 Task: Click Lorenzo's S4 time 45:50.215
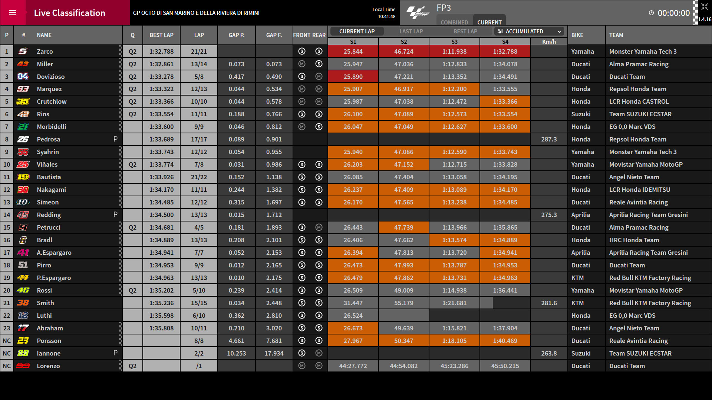click(x=505, y=366)
